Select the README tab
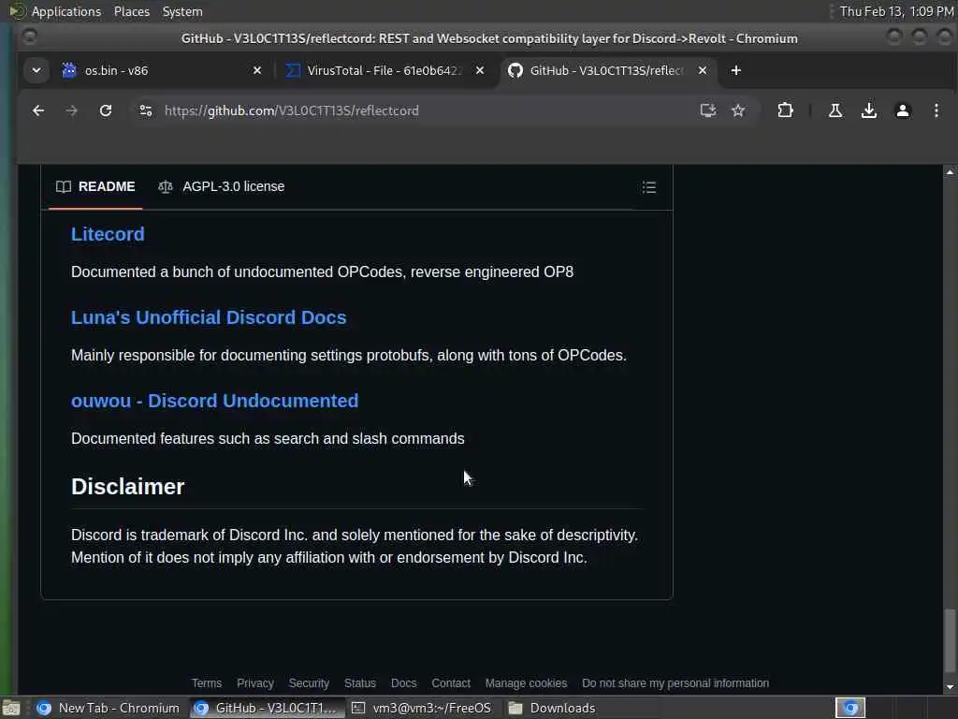This screenshot has width=958, height=719. tap(95, 186)
